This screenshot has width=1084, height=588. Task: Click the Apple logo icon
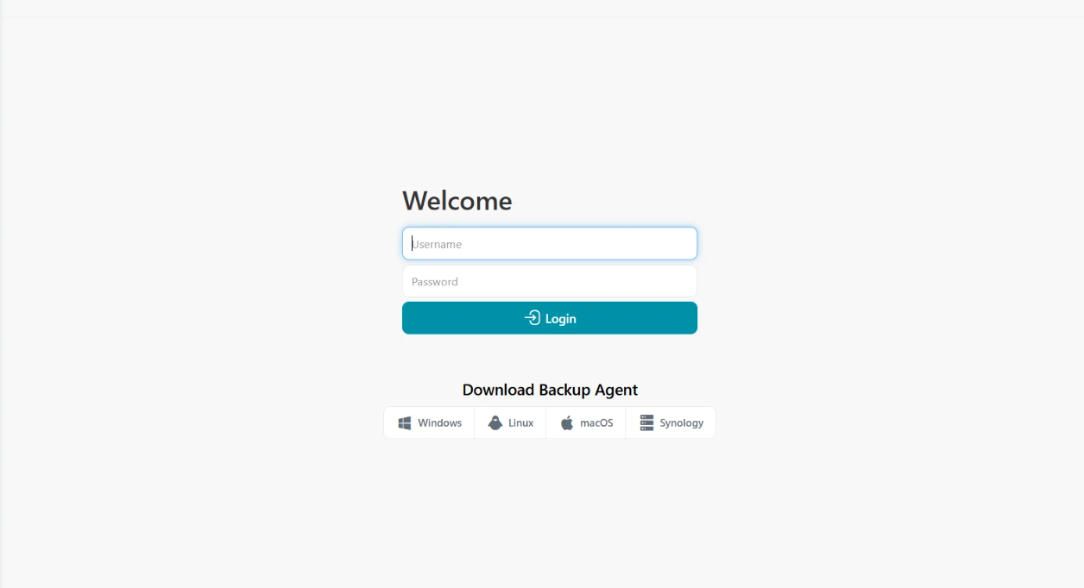(x=567, y=422)
